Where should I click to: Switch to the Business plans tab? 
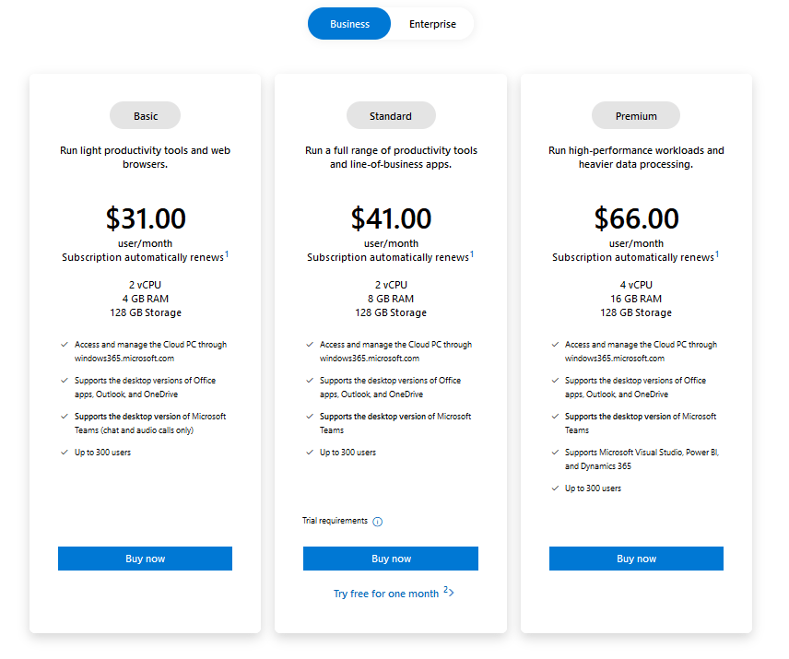(349, 24)
